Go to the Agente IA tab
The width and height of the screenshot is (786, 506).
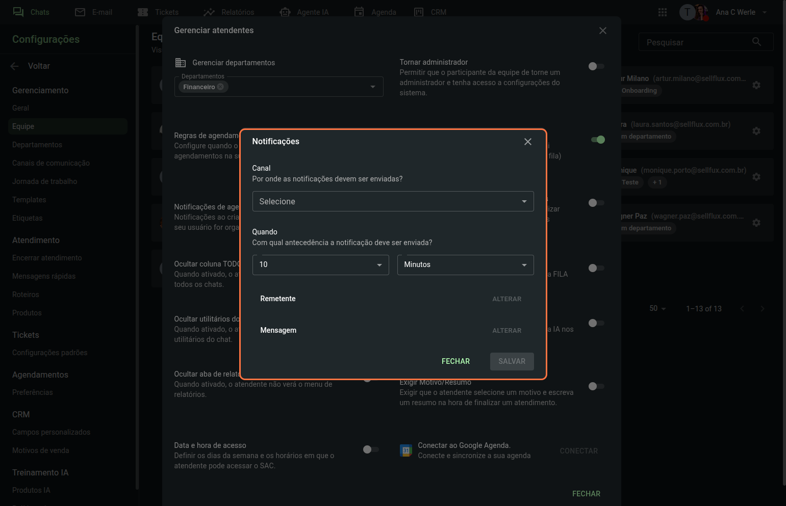(x=304, y=12)
